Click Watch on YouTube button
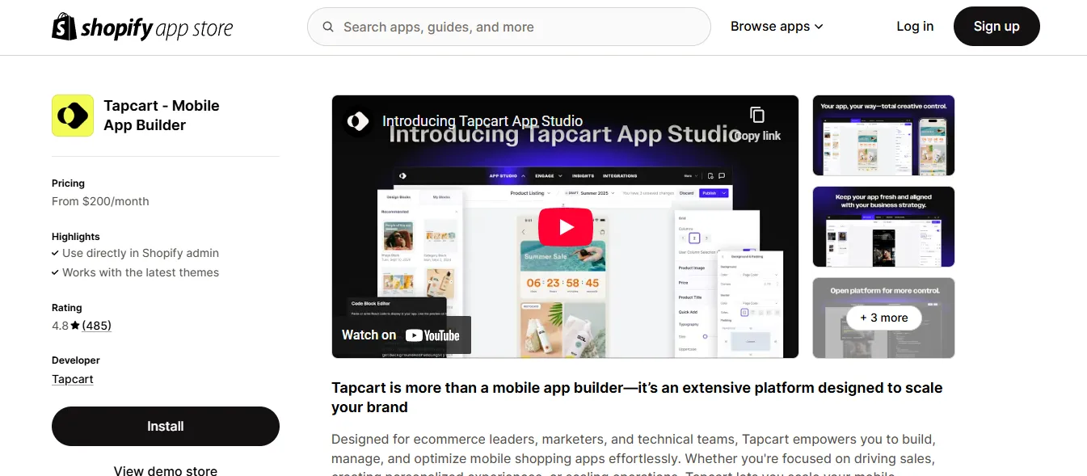This screenshot has height=476, width=1087. pyautogui.click(x=401, y=335)
